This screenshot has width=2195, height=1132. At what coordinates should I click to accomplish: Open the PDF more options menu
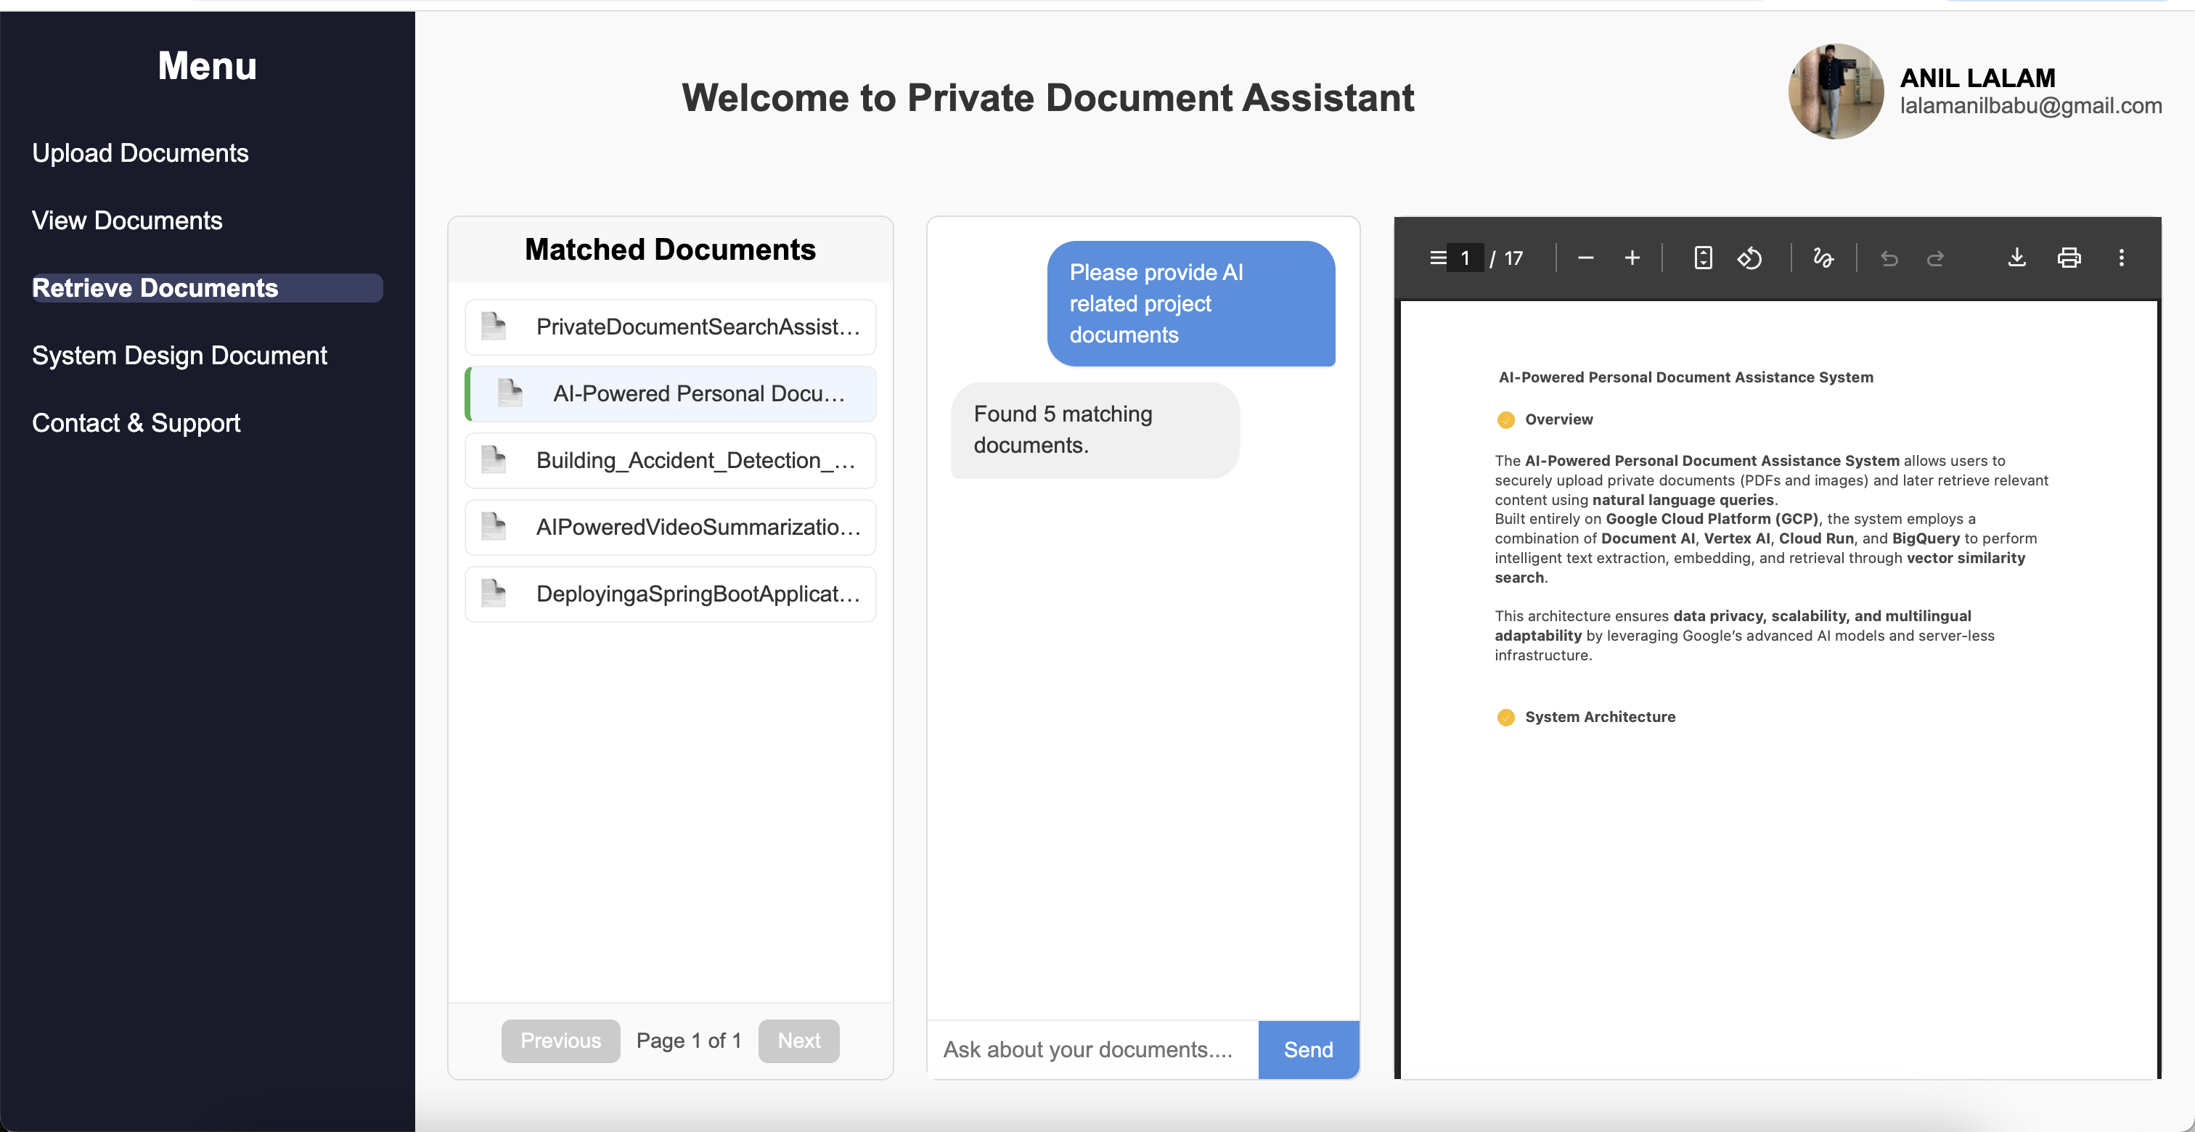click(x=2121, y=257)
